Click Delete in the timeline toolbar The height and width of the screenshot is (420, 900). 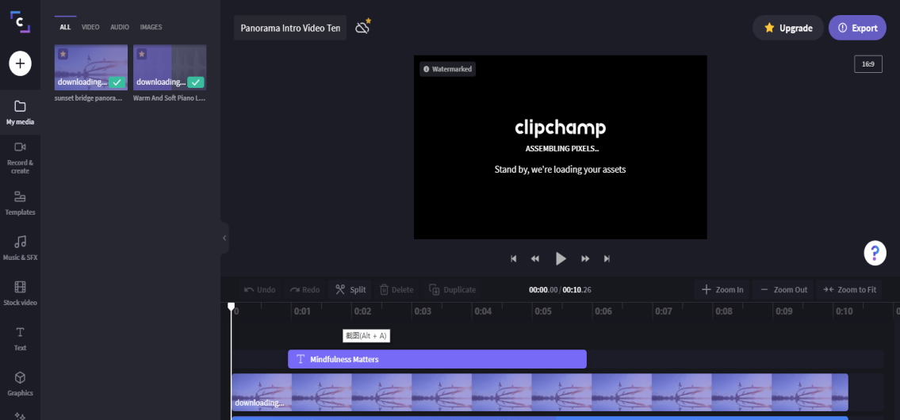click(396, 290)
